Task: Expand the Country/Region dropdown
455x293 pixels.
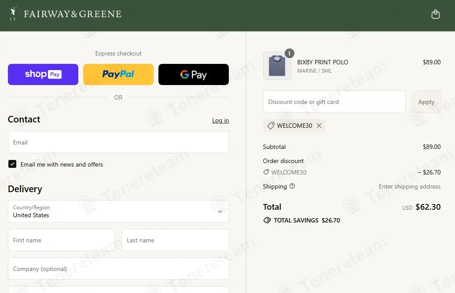Action: [118, 211]
